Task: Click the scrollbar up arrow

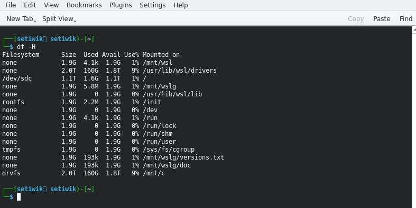Action: [x=414, y=30]
